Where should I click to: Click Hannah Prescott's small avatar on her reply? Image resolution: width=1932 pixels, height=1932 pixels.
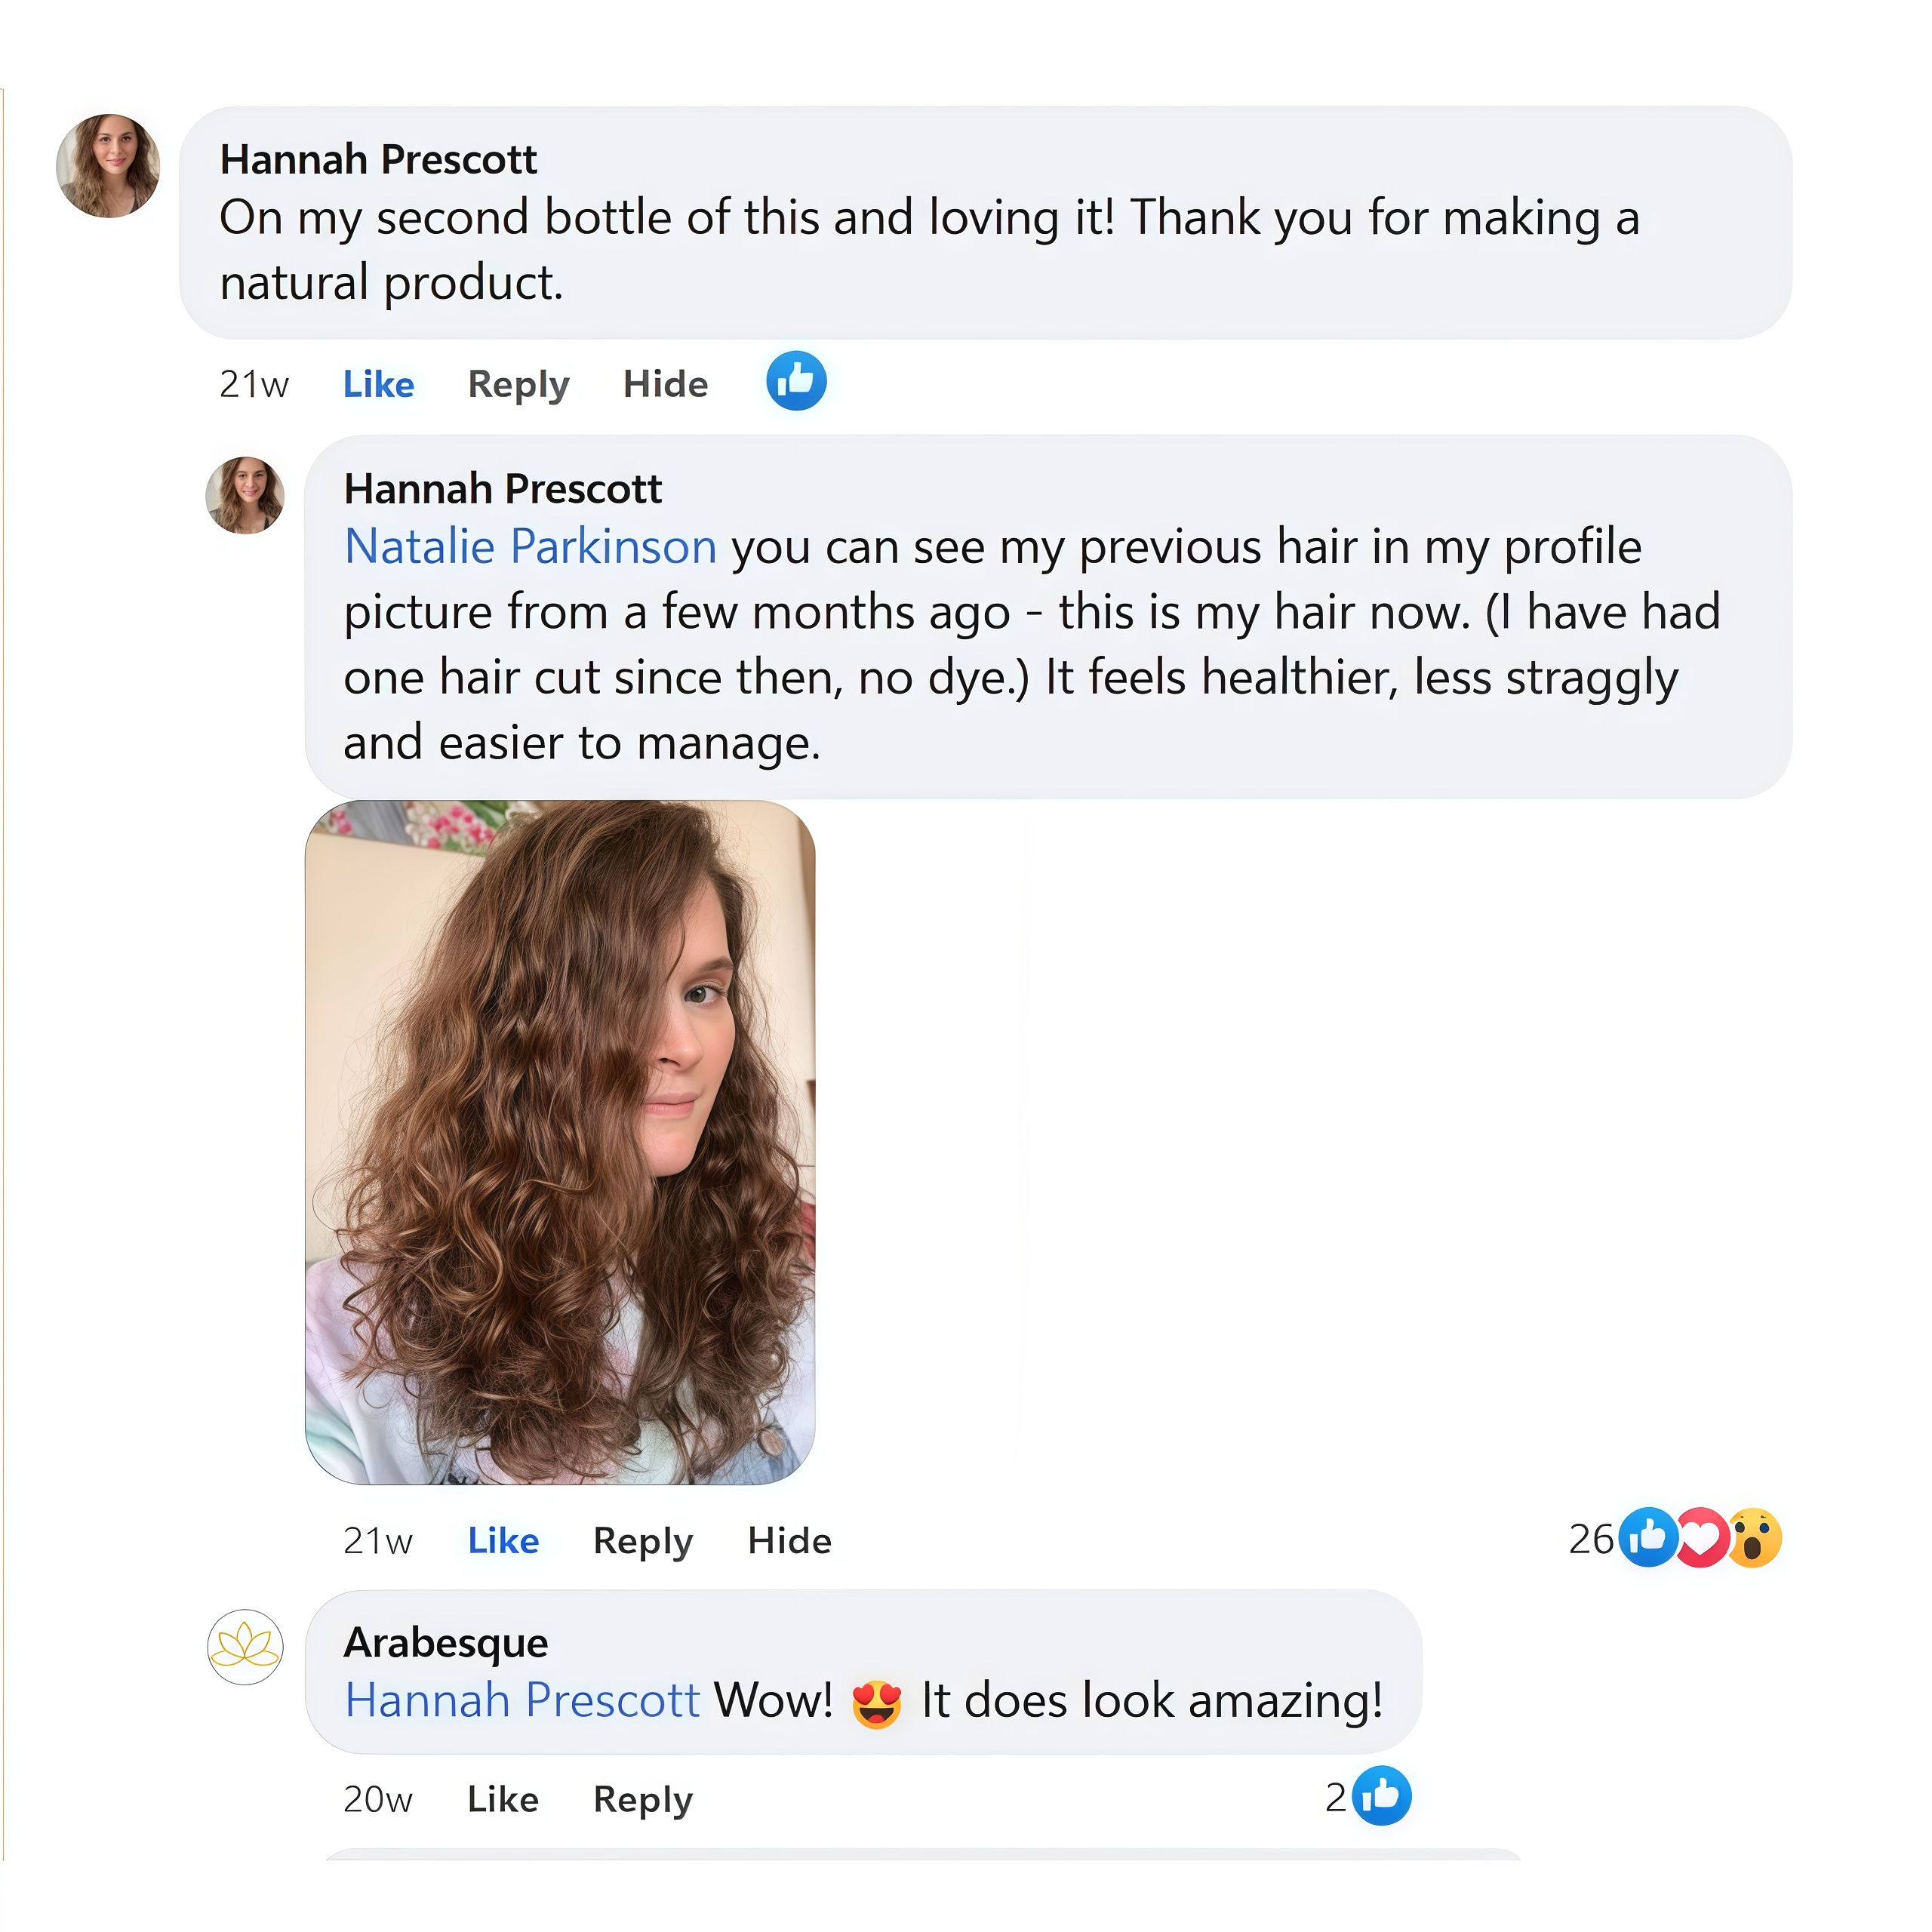[x=245, y=495]
